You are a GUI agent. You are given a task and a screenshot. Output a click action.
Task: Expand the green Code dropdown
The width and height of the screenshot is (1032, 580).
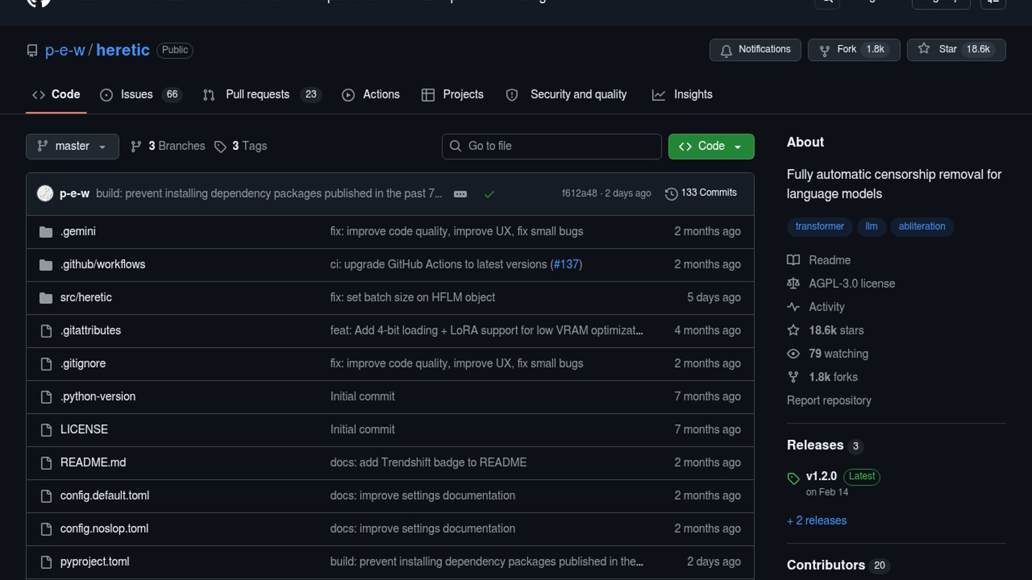(711, 146)
